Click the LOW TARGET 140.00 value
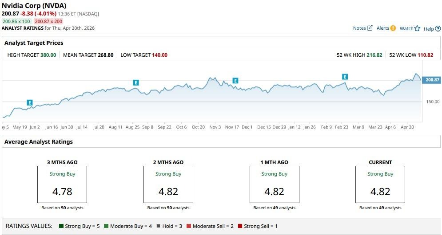Viewport: 442px width, 235px height. (x=159, y=55)
